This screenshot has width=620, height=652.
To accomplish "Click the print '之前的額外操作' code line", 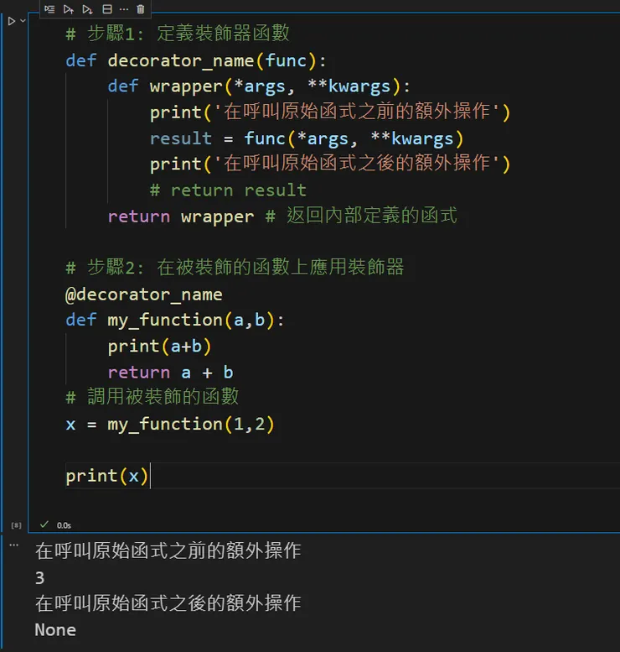I will tap(330, 112).
